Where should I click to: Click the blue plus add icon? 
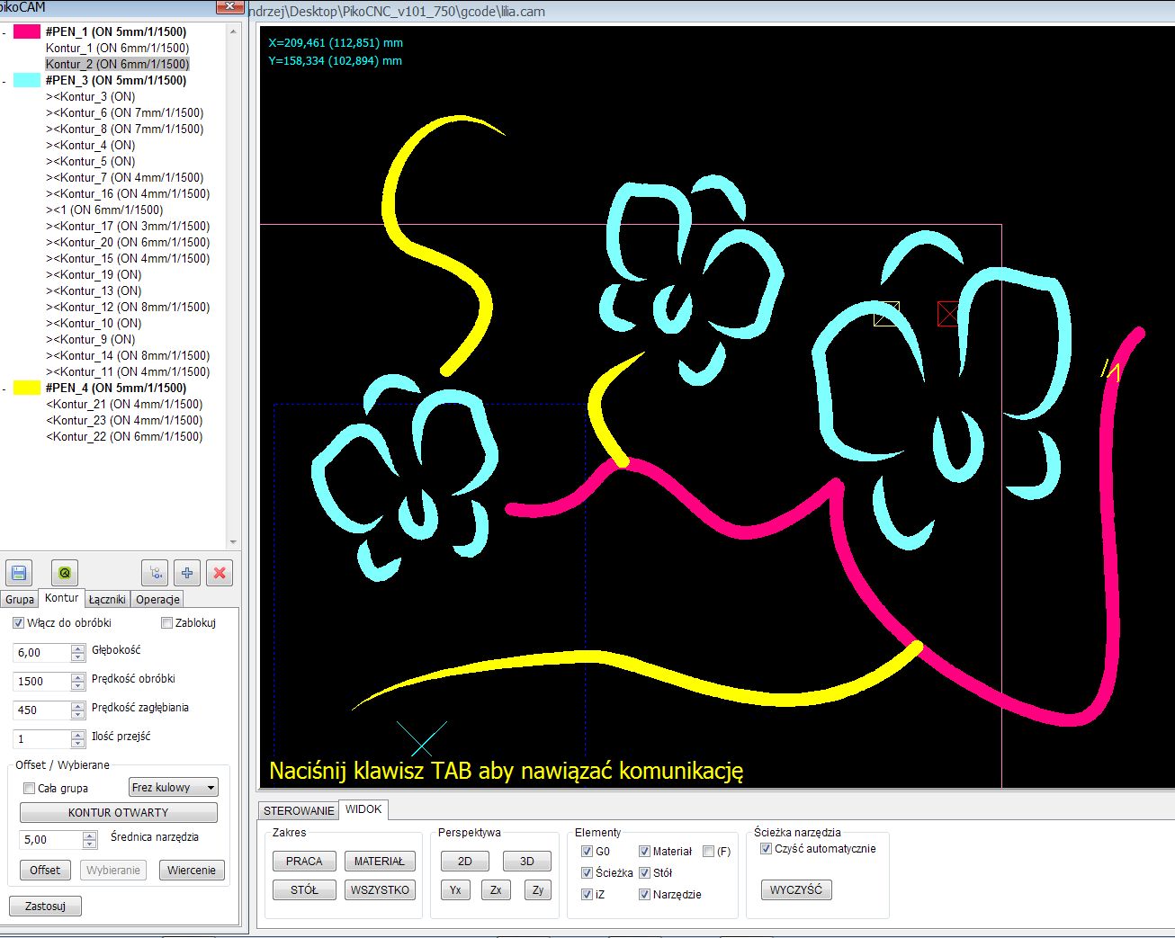[187, 573]
